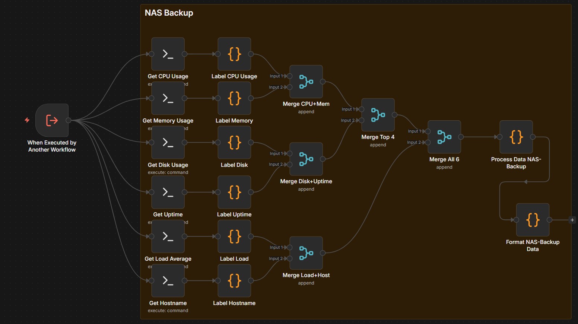
Task: Click the output connector of Label CPU Usage
Action: (x=252, y=54)
